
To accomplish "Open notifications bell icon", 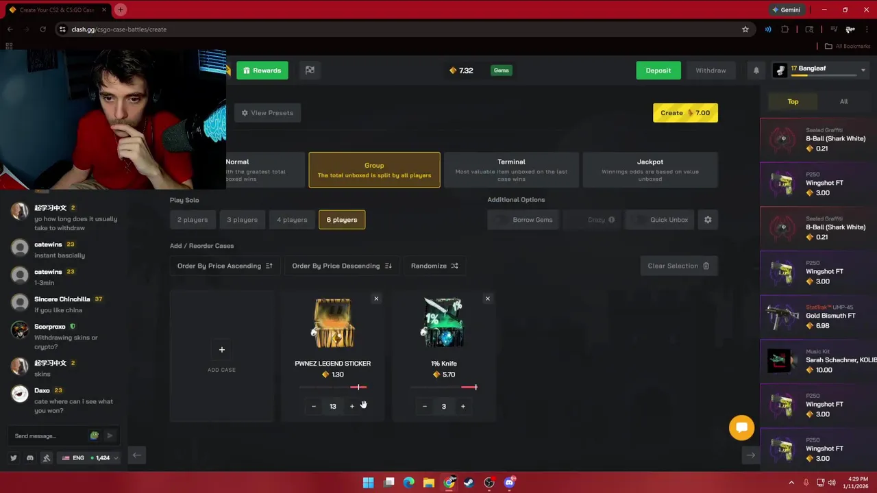I will point(756,71).
